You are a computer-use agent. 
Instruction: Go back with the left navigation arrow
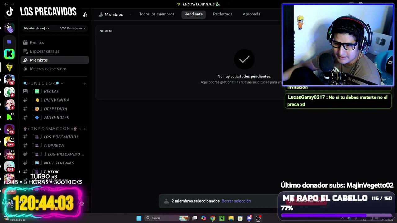click(x=6, y=4)
